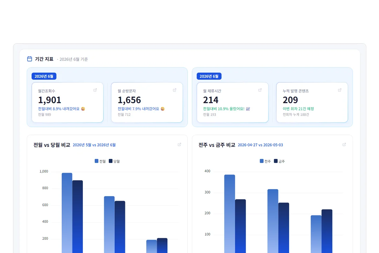This screenshot has width=379, height=253.
Task: Open external link icon on 월간조회수 card
Action: [x=95, y=90]
